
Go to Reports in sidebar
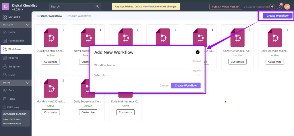(x=13, y=58)
